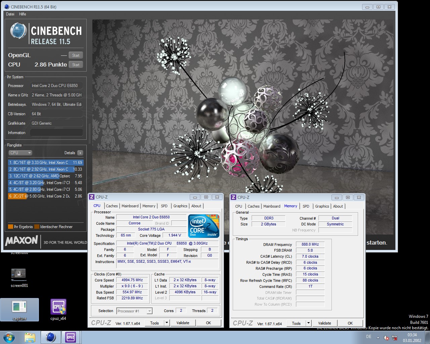The width and height of the screenshot is (430, 344).
Task: Open Mainboard tab in right CPU-Z window
Action: (x=272, y=206)
